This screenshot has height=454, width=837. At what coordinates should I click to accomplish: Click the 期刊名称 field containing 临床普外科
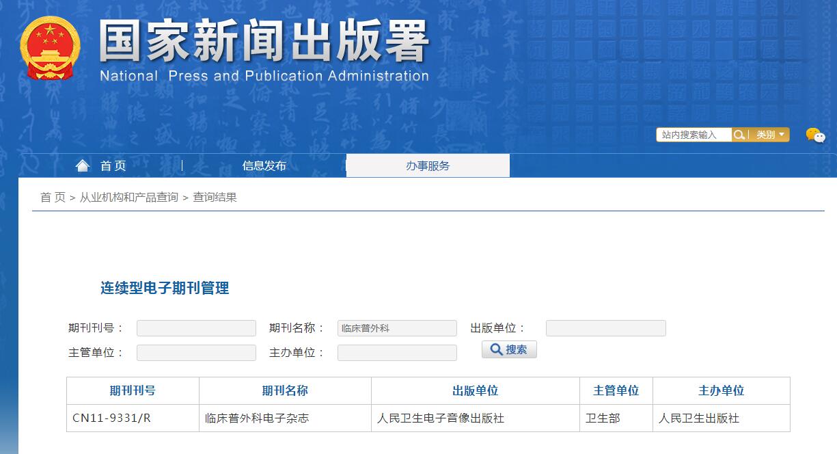[396, 328]
